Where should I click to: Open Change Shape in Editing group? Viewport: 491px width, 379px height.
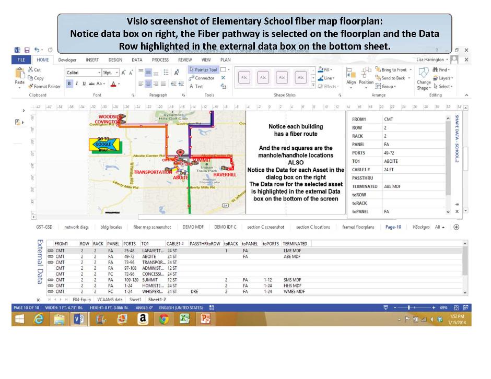click(424, 78)
